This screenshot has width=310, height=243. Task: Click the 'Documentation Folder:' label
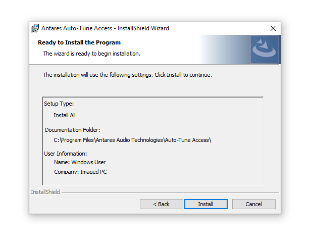(x=72, y=130)
